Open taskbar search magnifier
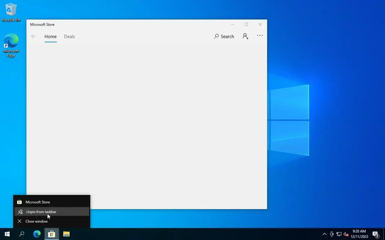Viewport: 385px width, 240px height. (x=22, y=234)
